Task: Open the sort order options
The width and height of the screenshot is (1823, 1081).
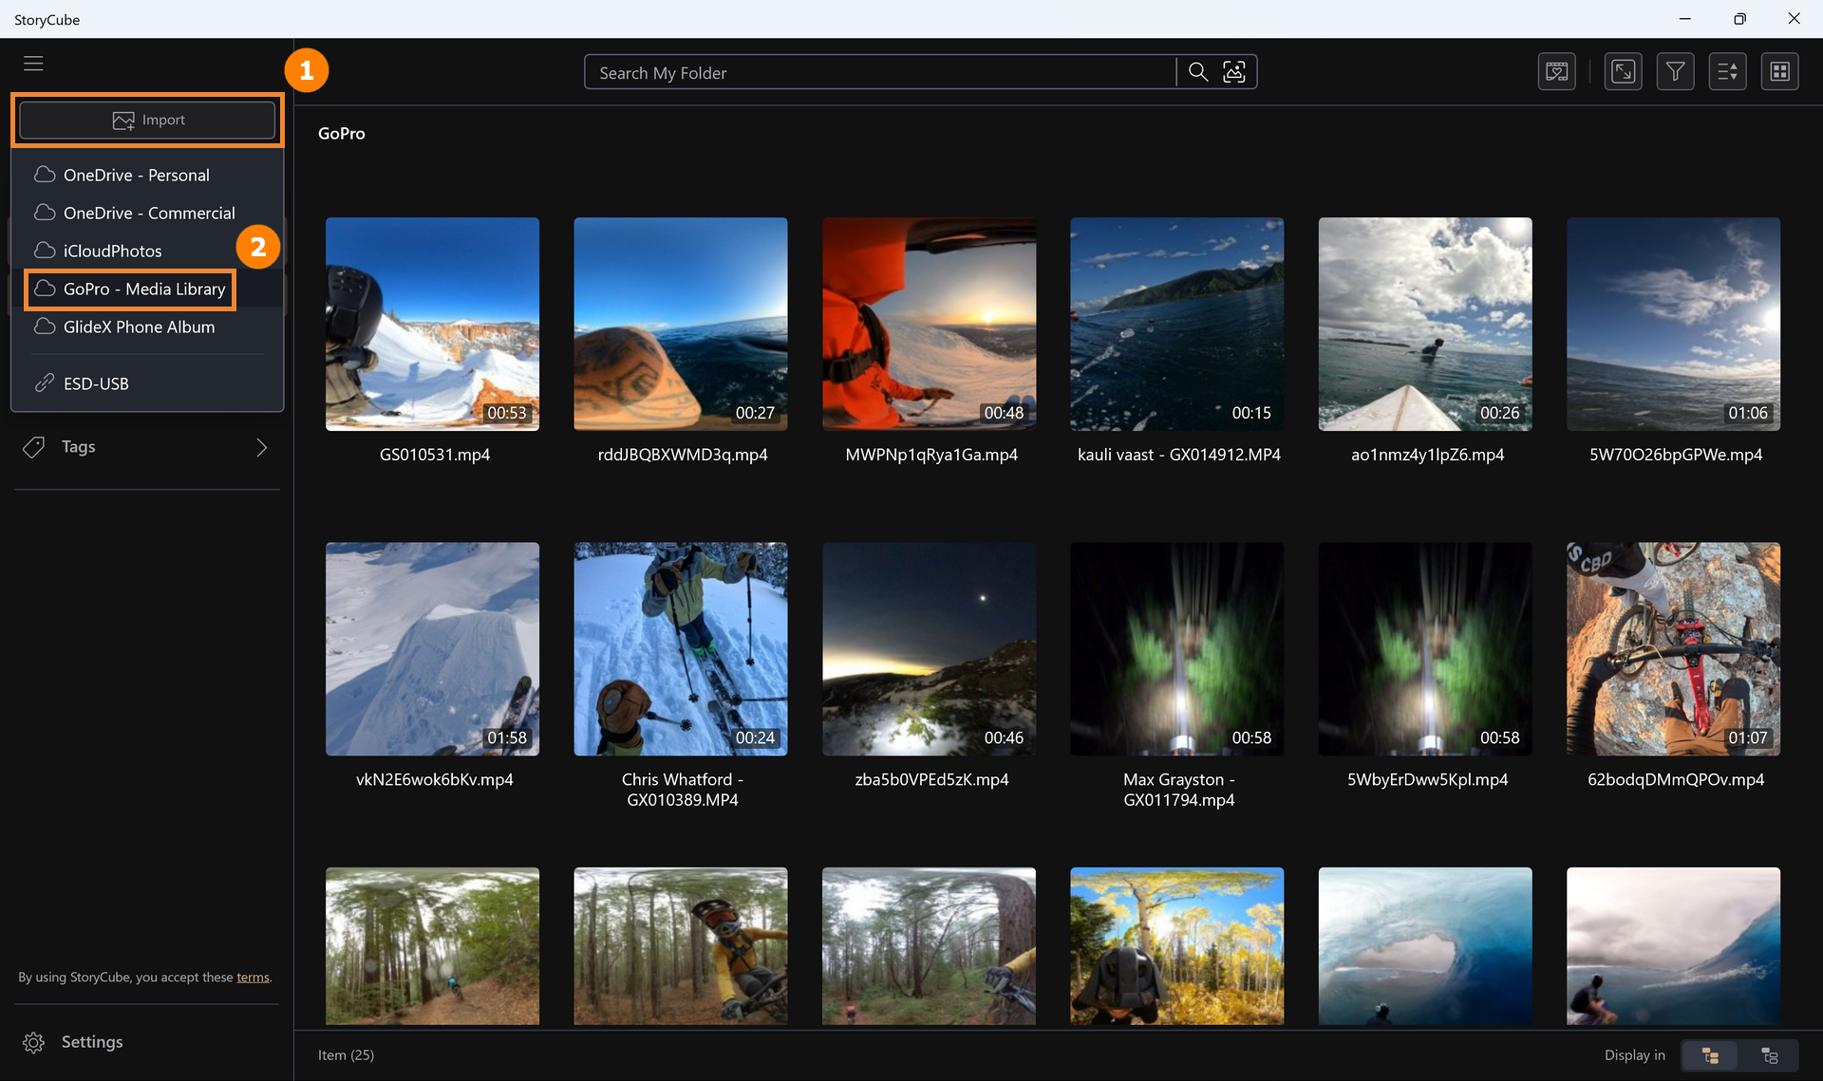Action: pos(1727,72)
